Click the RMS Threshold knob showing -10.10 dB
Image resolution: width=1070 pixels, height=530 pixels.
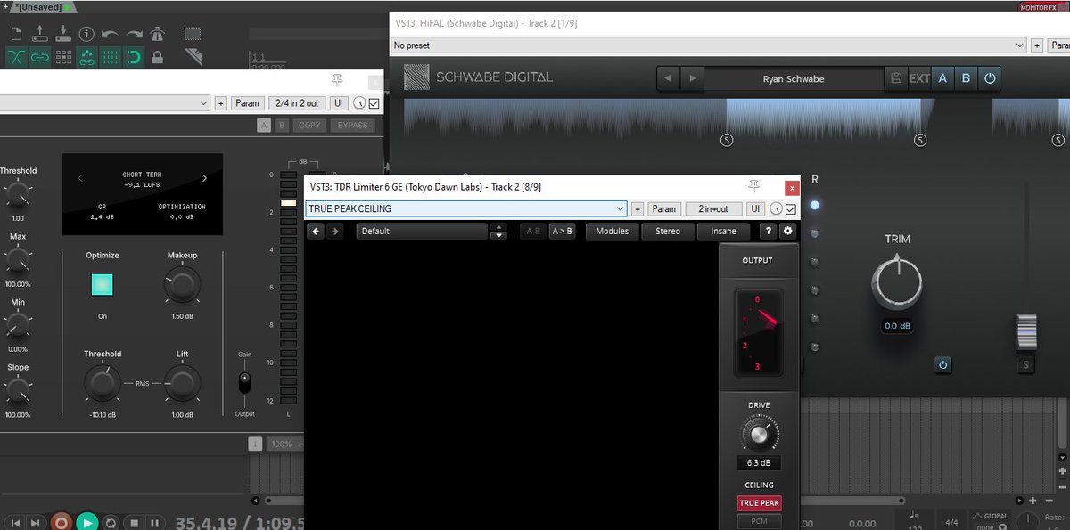(103, 384)
